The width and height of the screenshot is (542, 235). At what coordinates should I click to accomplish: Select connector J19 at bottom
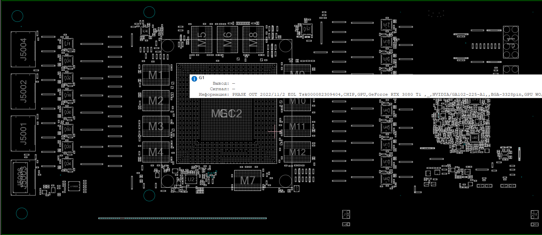click(x=346, y=215)
